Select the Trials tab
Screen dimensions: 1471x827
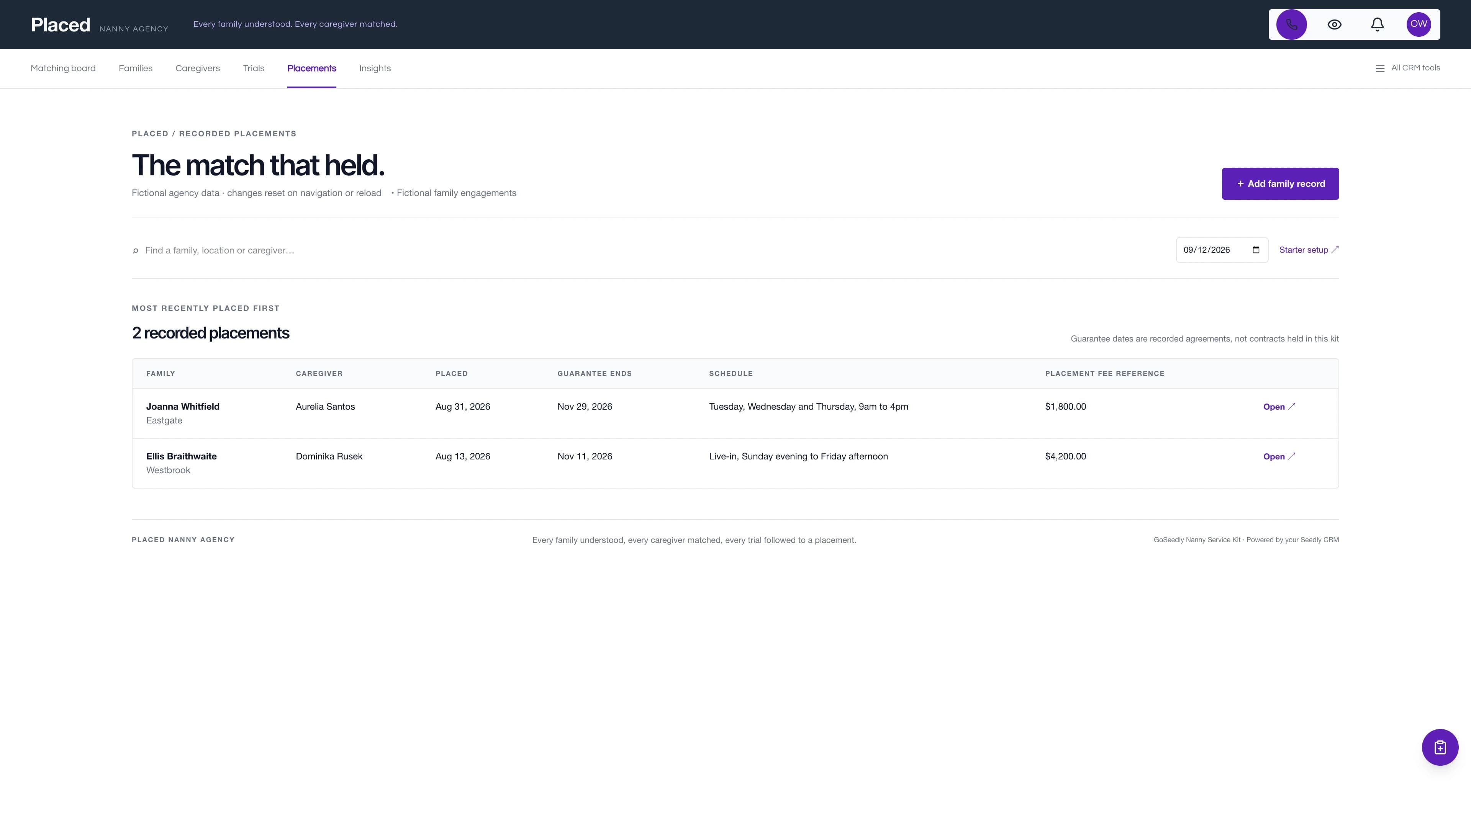pos(254,69)
